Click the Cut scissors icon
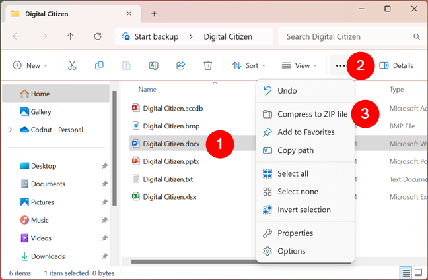 tap(72, 65)
